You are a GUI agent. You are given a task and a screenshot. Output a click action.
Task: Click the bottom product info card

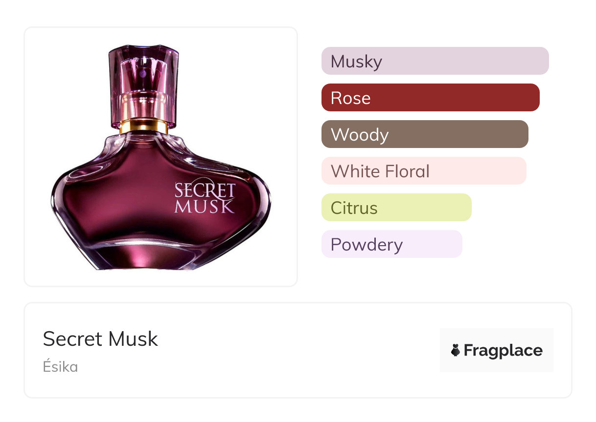click(298, 350)
